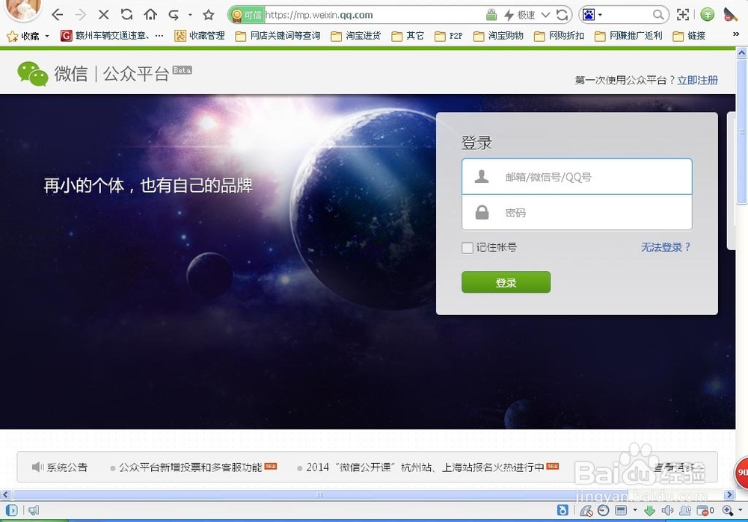The image size is (748, 522).
Task: Open 收藏管理 bookmark manager
Action: click(200, 36)
